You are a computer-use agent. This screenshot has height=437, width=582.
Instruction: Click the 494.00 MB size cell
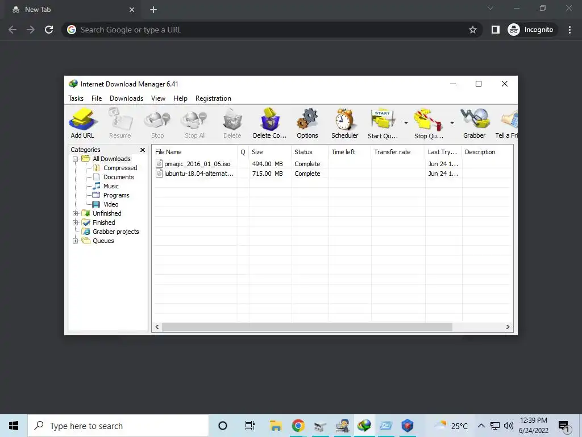pyautogui.click(x=267, y=164)
